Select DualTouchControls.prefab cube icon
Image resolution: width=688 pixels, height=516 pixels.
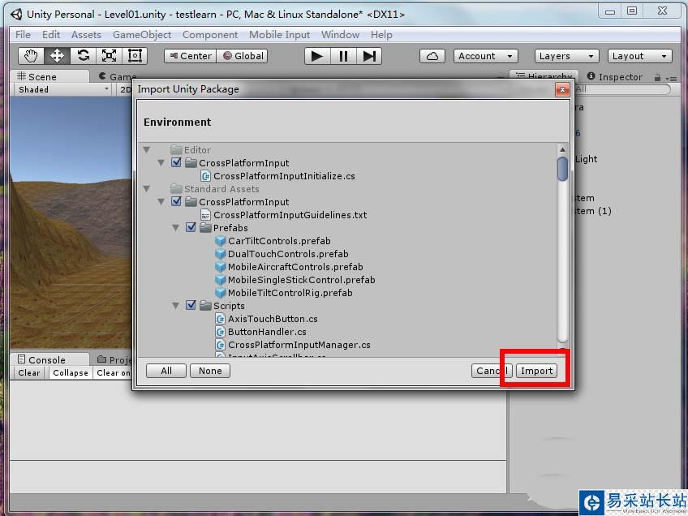[x=220, y=254]
